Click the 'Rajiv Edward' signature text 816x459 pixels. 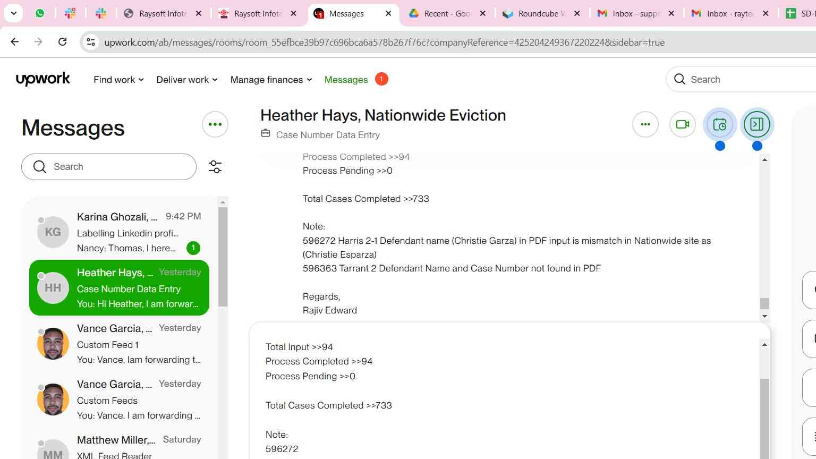pos(330,310)
